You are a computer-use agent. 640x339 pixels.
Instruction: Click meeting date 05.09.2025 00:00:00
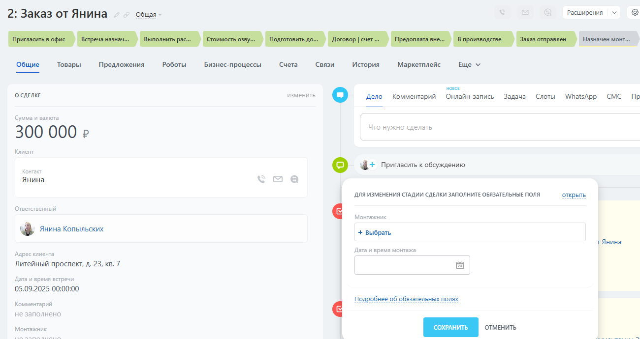47,289
